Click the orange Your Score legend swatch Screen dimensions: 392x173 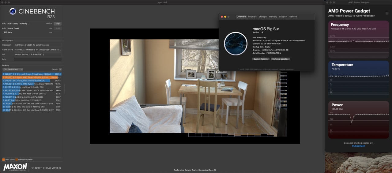tap(3, 160)
